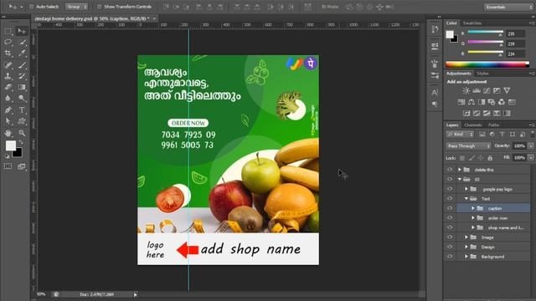Image resolution: width=536 pixels, height=301 pixels.
Task: Add a Levels adjustment
Action: tap(477, 90)
